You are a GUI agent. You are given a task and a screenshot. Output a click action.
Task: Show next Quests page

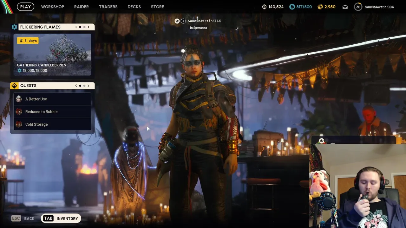pos(88,85)
